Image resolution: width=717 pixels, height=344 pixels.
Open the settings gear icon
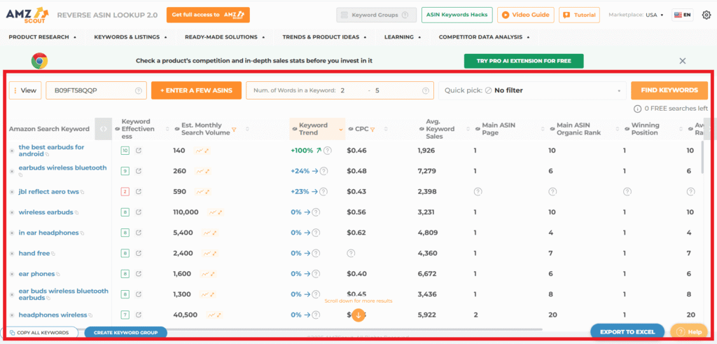706,15
